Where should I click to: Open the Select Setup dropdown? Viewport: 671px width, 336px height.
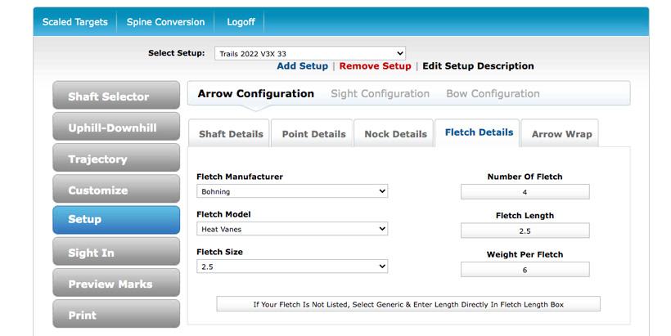tap(309, 53)
